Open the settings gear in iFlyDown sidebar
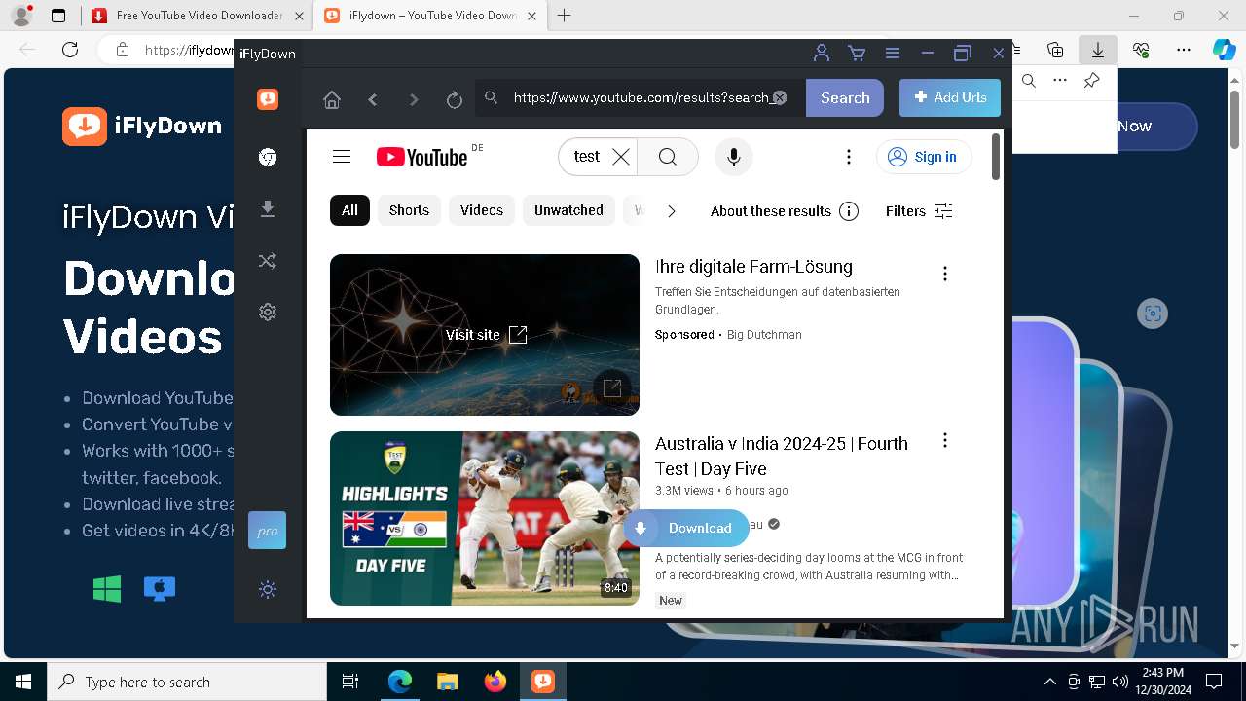 [x=268, y=312]
